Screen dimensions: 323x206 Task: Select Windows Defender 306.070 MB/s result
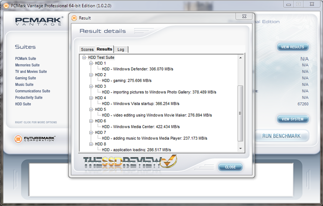(x=138, y=69)
